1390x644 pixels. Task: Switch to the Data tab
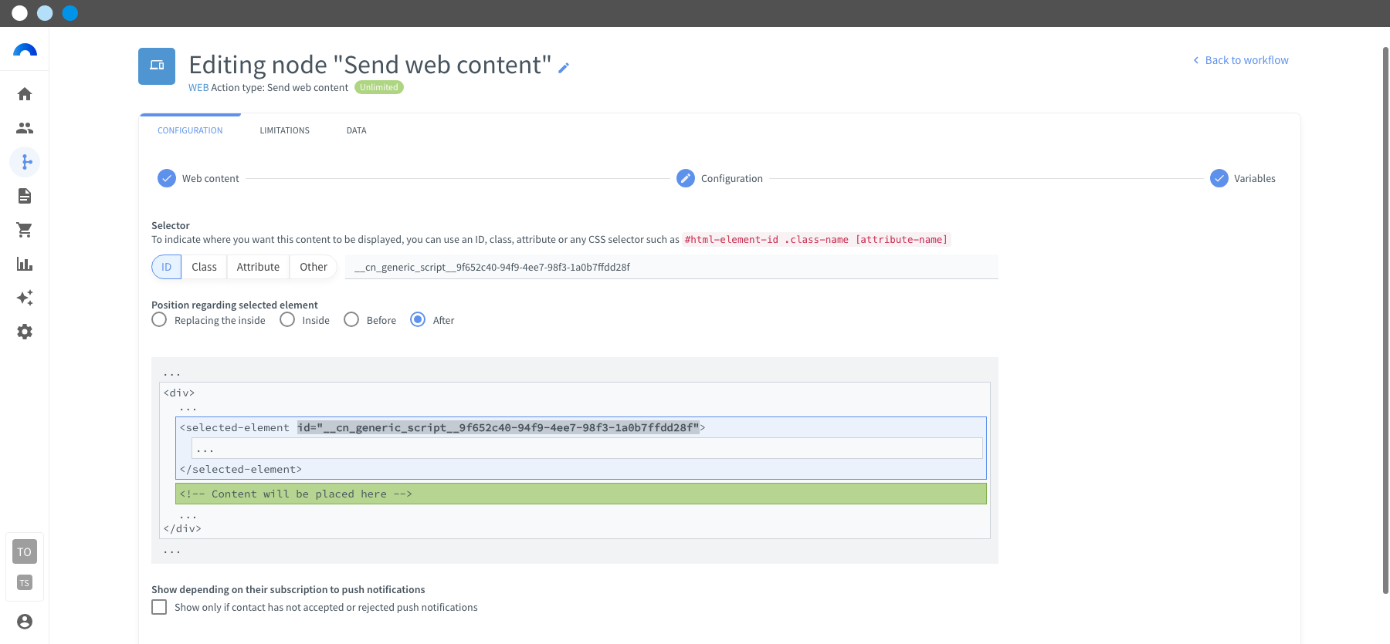tap(357, 130)
